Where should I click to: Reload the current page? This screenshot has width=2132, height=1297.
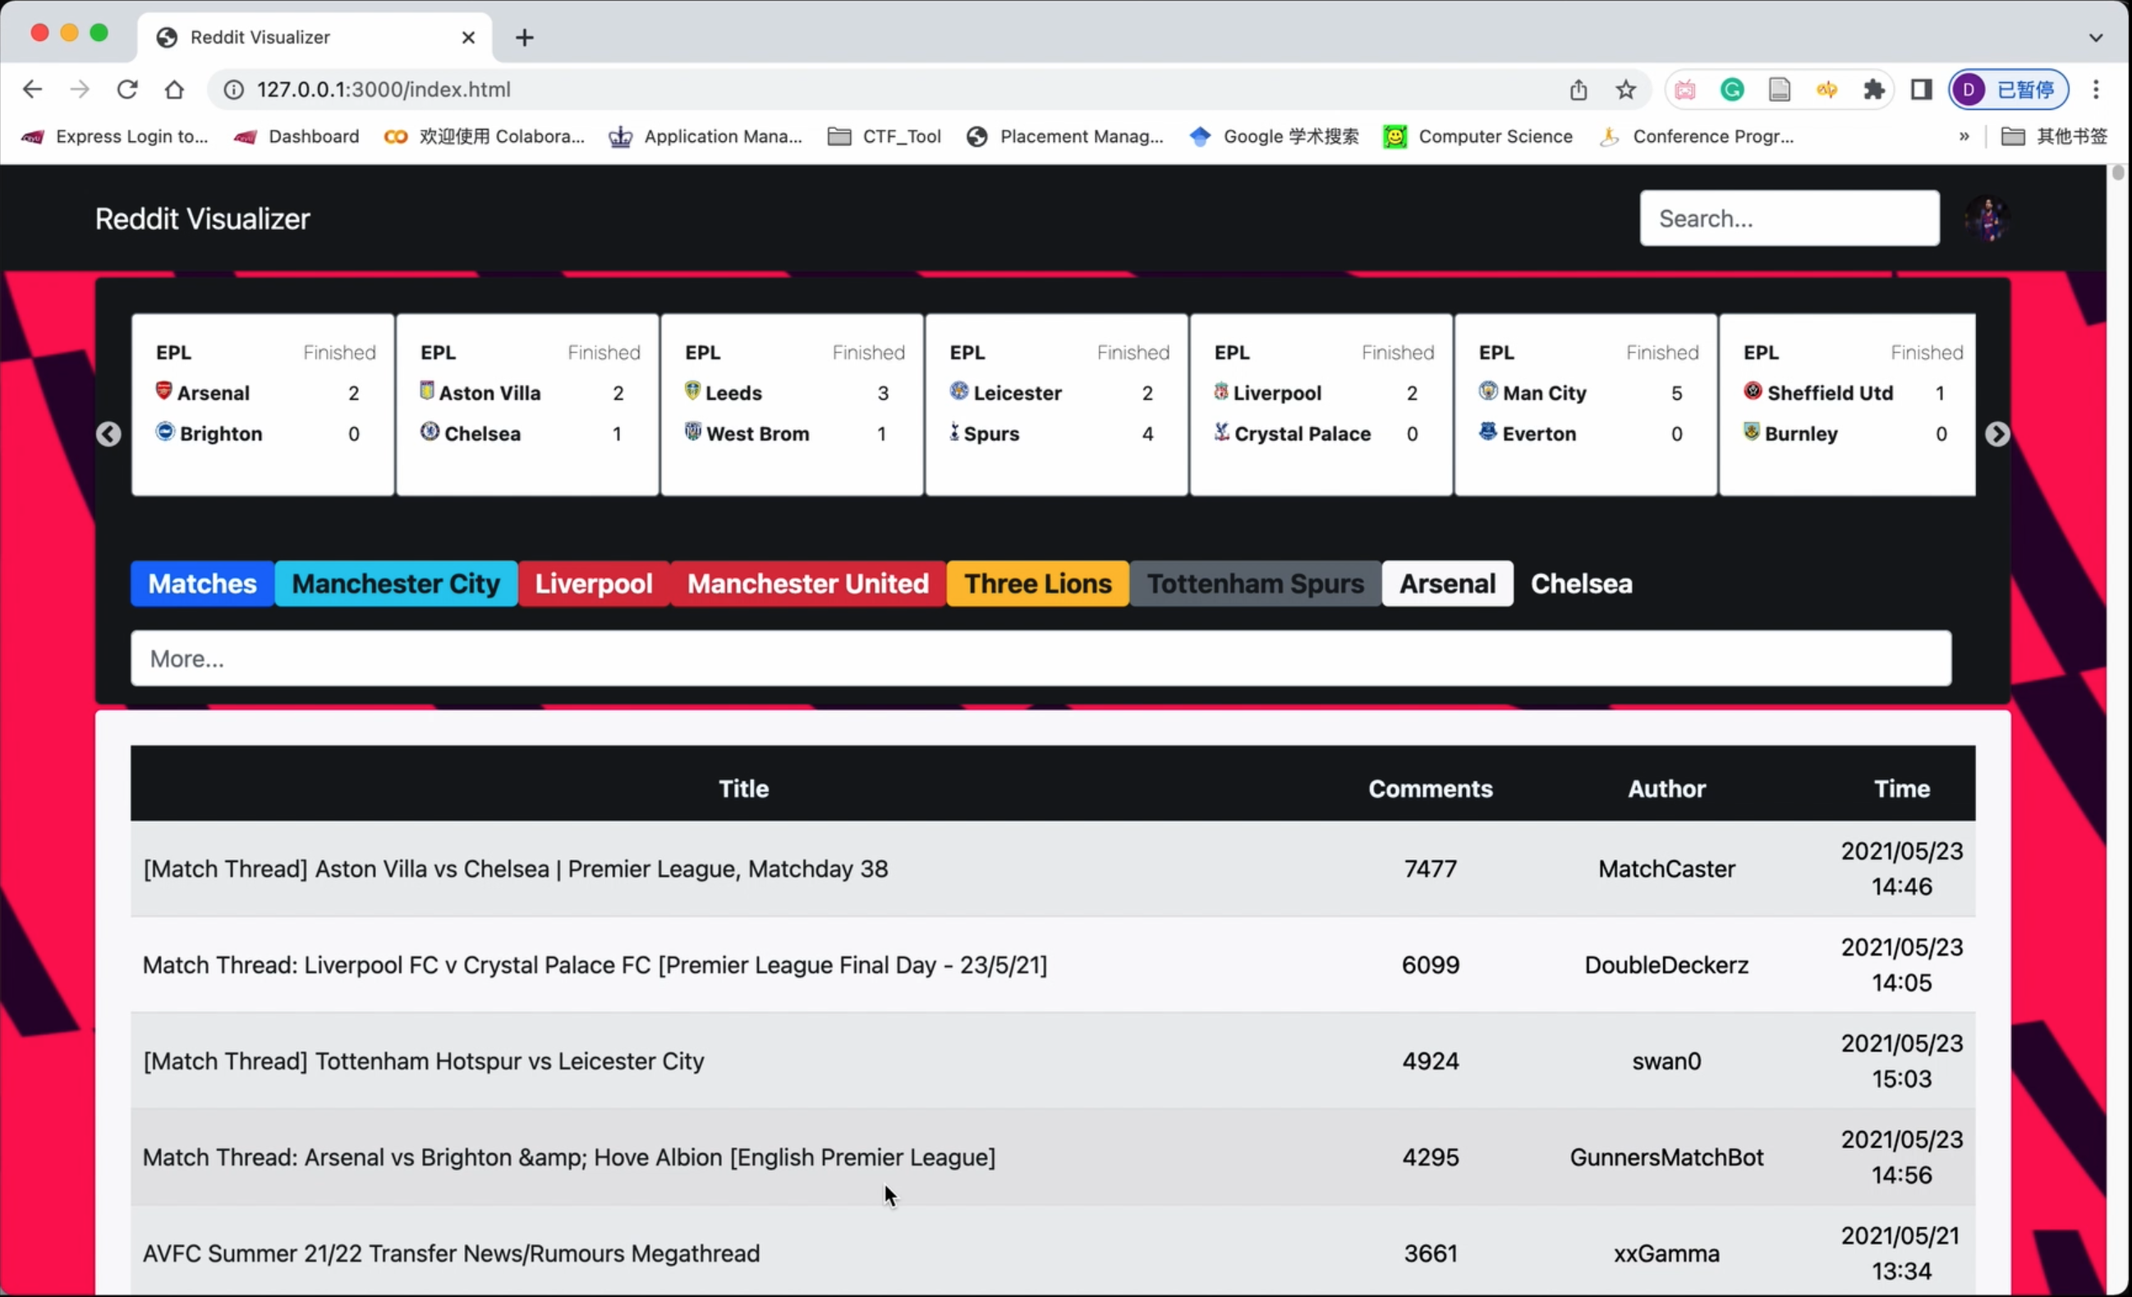(127, 89)
